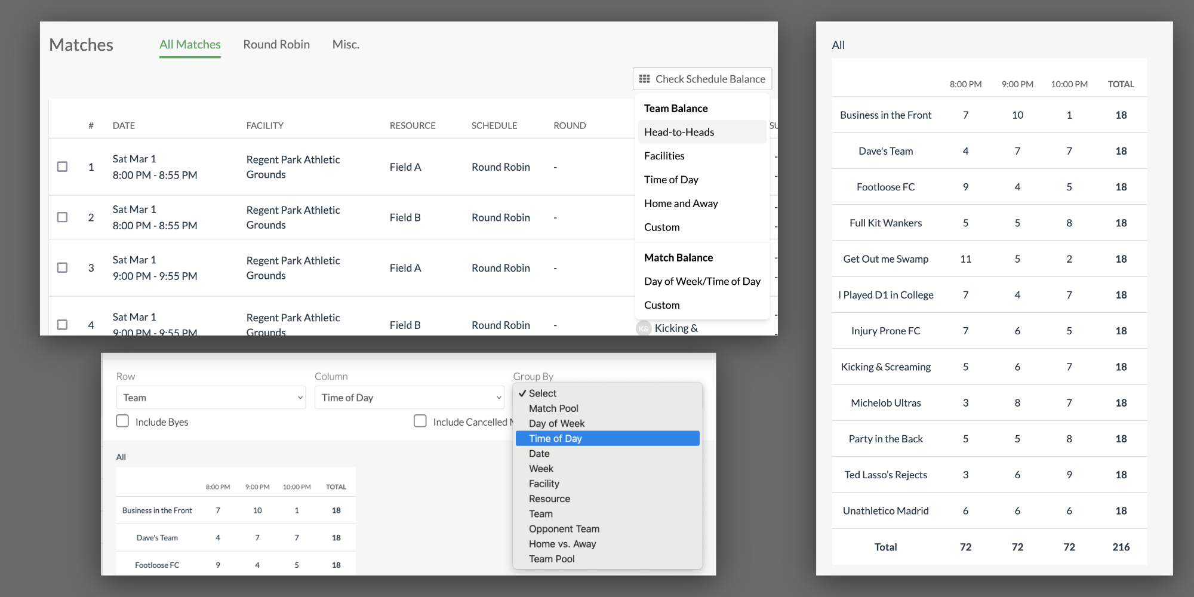
Task: Click Custom under Match Balance
Action: click(661, 305)
